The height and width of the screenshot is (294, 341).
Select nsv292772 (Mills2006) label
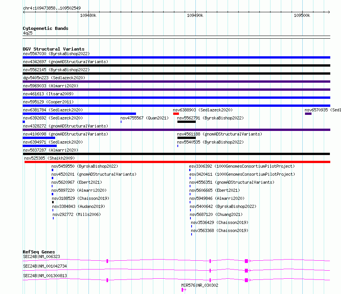coord(77,214)
